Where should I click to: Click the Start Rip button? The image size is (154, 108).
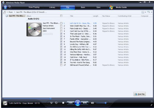[140, 94]
